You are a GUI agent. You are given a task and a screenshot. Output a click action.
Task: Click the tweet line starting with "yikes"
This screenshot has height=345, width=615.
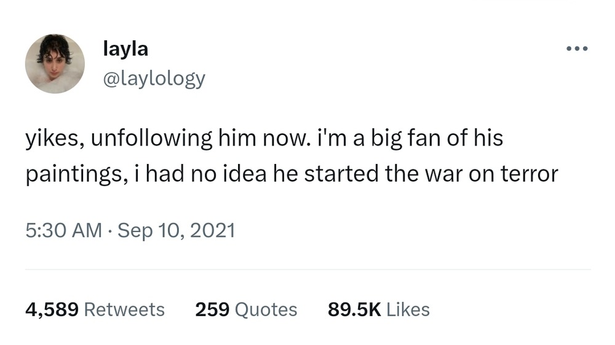tap(264, 138)
